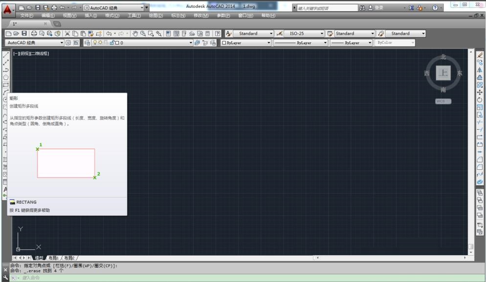
Task: Click the Offset tool in Modify toolbar
Action: coord(480,77)
